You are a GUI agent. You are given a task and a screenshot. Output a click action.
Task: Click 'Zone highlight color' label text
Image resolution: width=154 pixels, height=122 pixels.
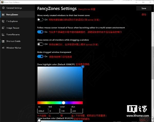(x=56, y=64)
